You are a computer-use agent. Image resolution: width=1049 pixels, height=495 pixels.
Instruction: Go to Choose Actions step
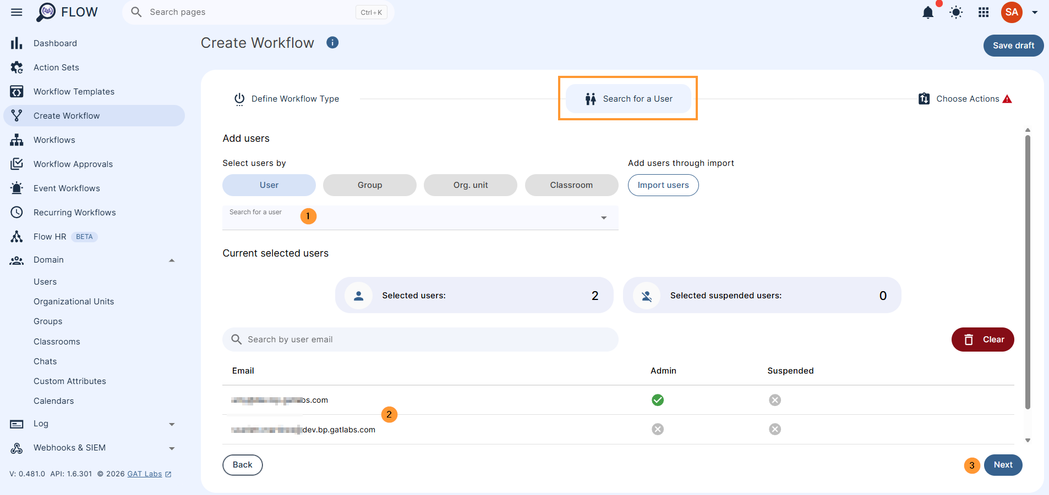click(x=965, y=99)
